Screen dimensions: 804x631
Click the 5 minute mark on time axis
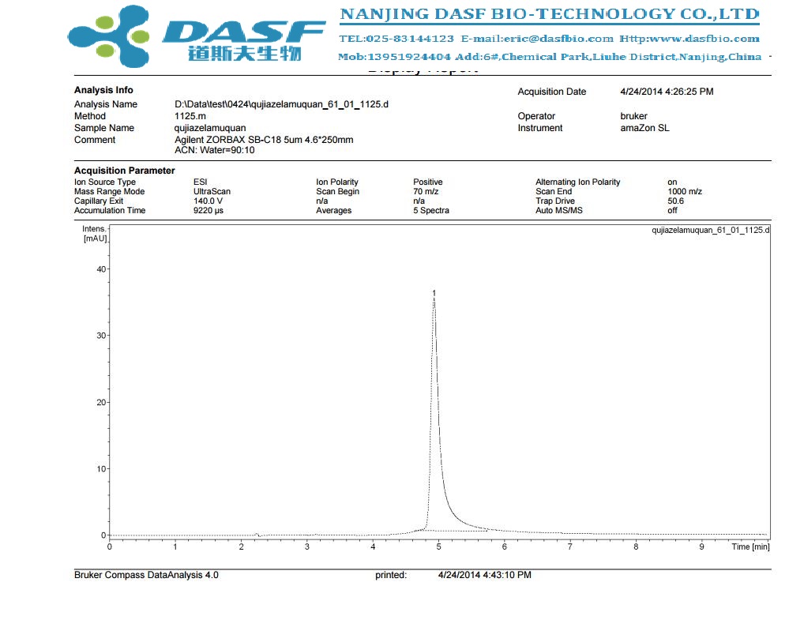pos(438,546)
